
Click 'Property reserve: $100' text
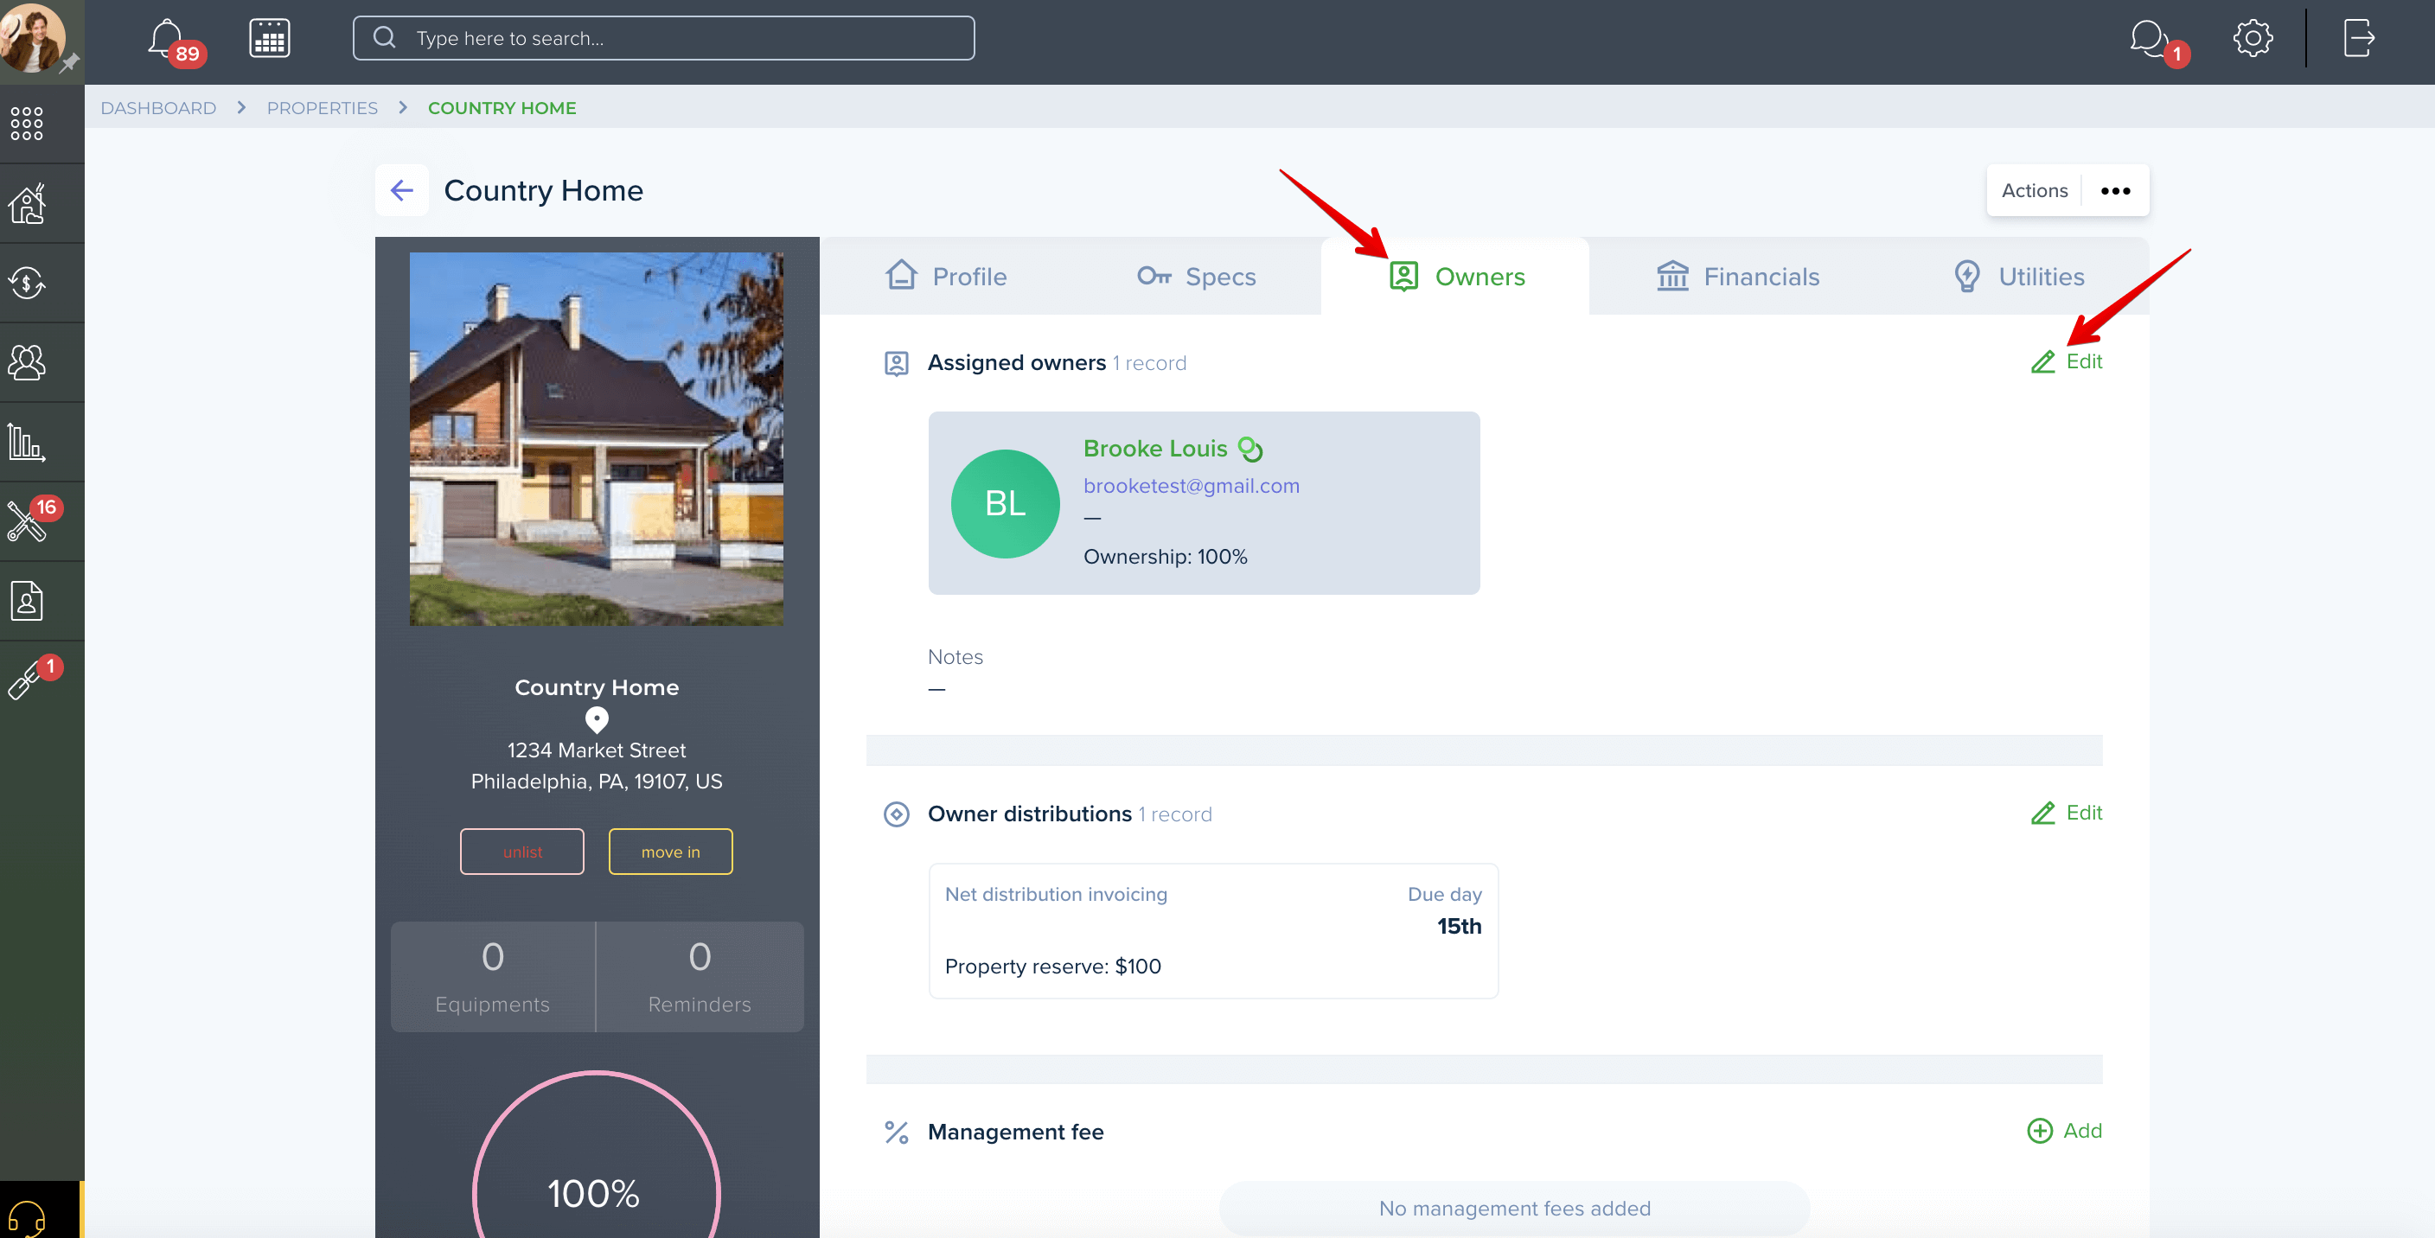click(x=1052, y=966)
